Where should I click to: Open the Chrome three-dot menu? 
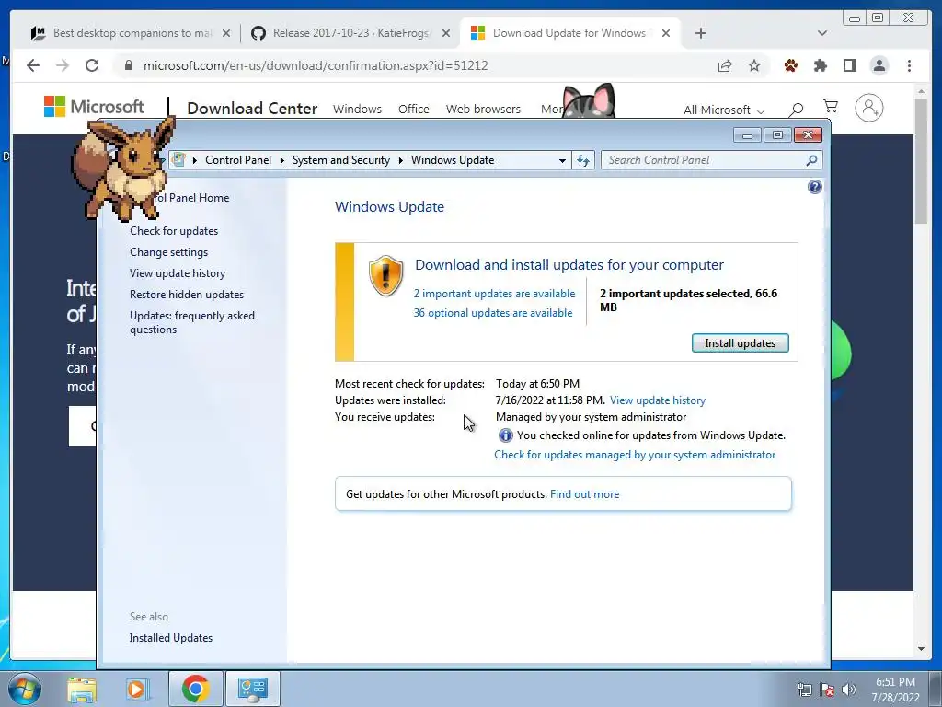coord(909,65)
